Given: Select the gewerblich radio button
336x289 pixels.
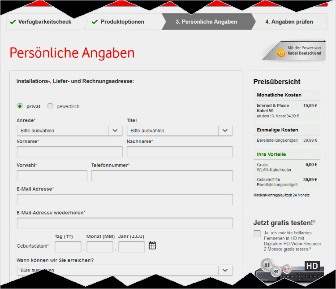Looking at the screenshot, I should pos(50,106).
